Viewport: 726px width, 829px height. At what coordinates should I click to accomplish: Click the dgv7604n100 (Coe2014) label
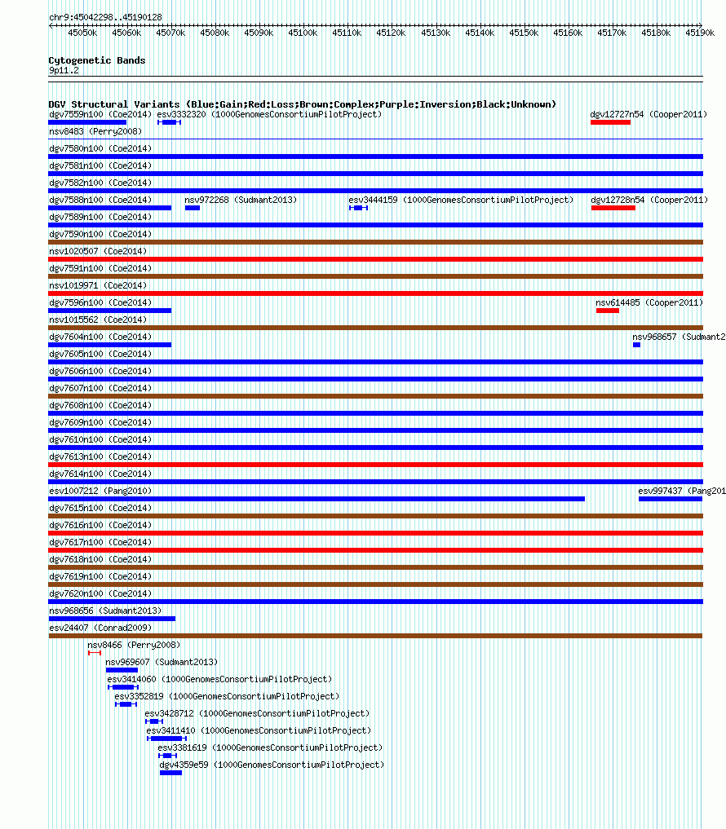(x=100, y=337)
